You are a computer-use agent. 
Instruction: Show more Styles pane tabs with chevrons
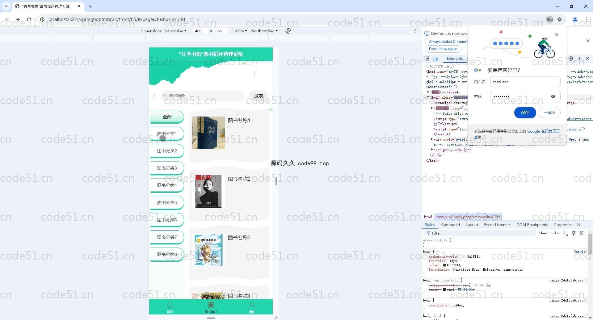coord(579,225)
